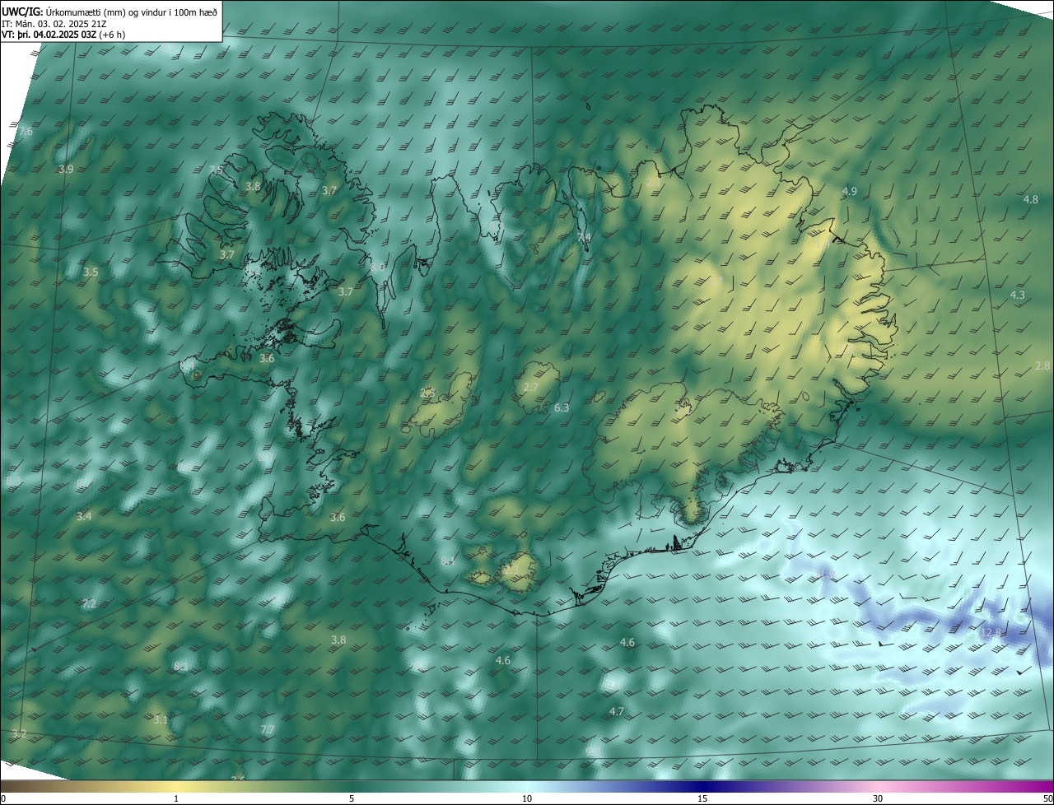Click the 12.8 value label on the map

tap(991, 632)
